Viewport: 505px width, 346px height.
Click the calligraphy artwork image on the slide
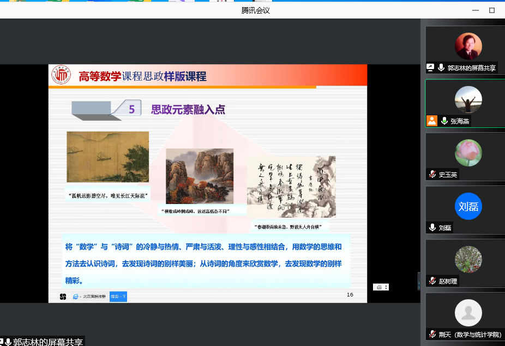coord(291,187)
